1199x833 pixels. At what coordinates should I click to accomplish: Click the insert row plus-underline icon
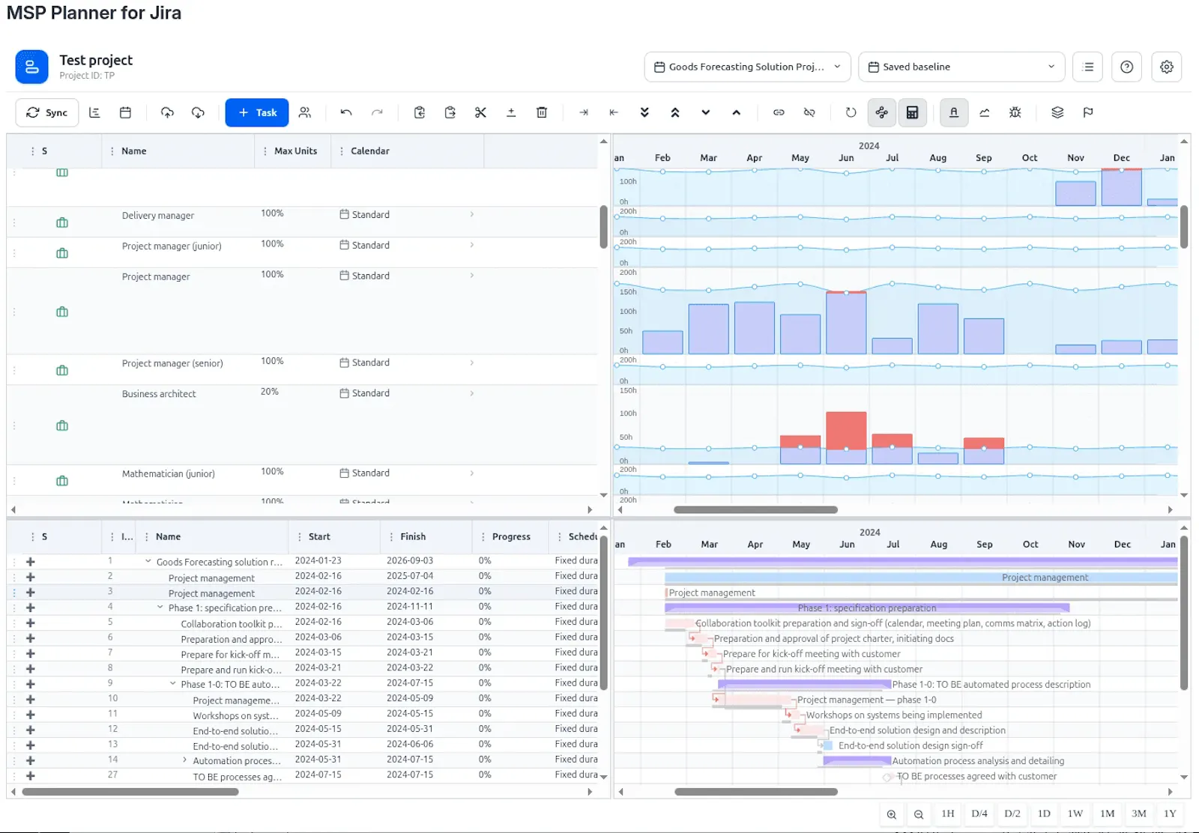point(511,112)
